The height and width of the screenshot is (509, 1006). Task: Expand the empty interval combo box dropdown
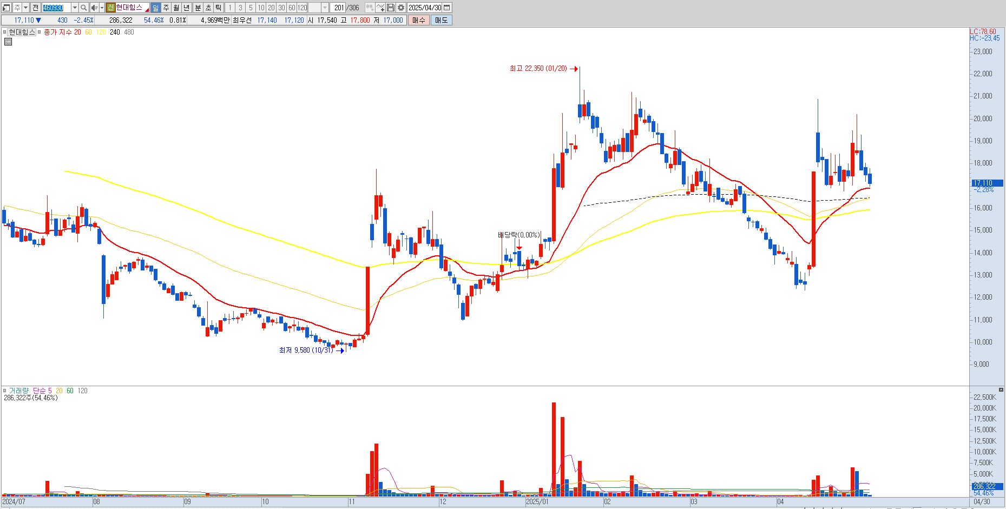pos(325,8)
